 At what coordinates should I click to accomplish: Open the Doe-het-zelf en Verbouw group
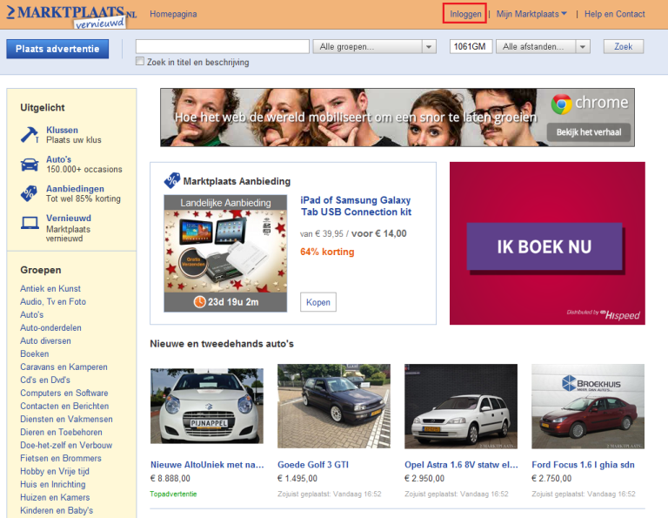coord(66,445)
